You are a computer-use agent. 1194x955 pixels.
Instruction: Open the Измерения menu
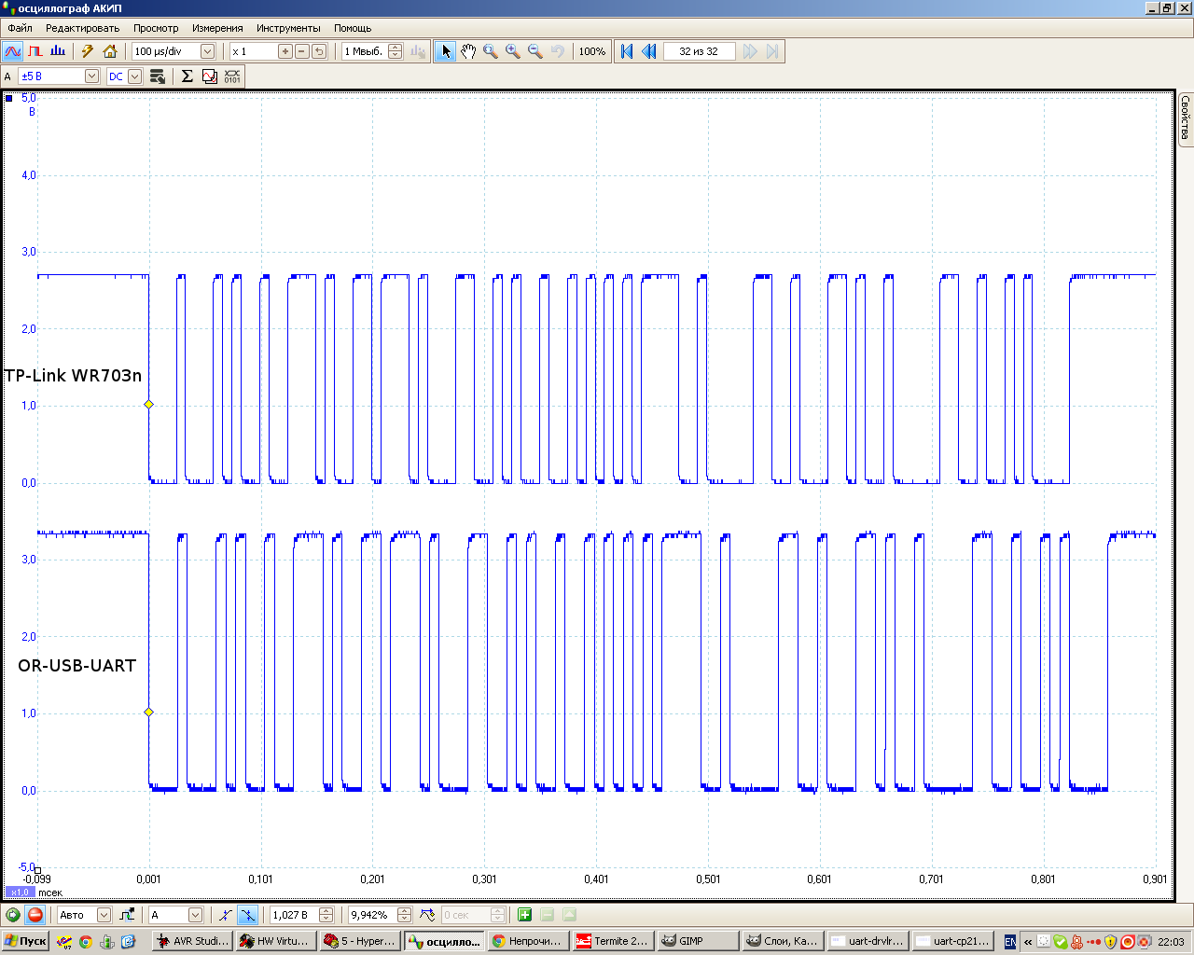tap(217, 28)
